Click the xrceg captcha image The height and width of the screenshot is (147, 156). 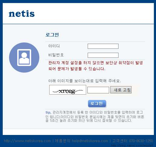[68, 90]
